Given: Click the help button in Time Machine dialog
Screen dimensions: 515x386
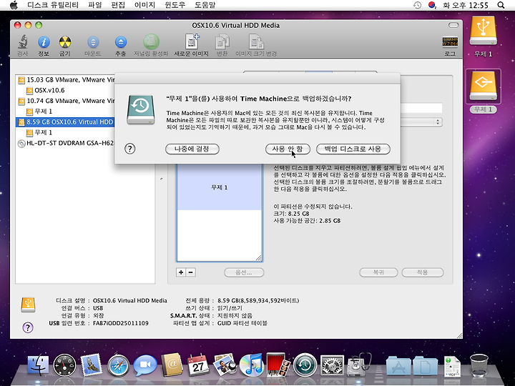Looking at the screenshot, I should 129,149.
